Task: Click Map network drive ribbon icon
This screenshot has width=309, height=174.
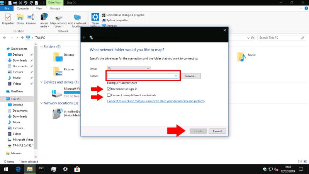Action: (59, 21)
